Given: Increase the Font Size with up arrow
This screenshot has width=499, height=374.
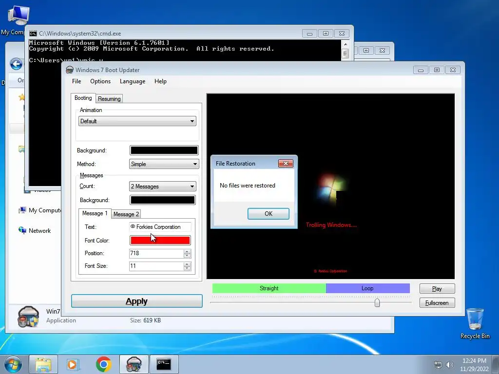Looking at the screenshot, I should [187, 264].
